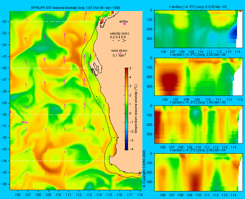Click the velocity (m/s) legend label
The image size is (245, 199).
[119, 33]
